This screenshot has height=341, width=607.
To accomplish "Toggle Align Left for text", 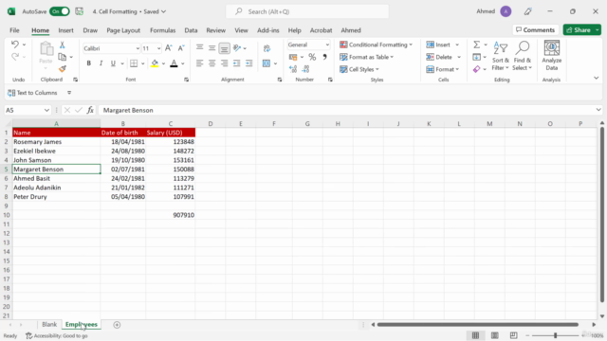I will coord(199,63).
